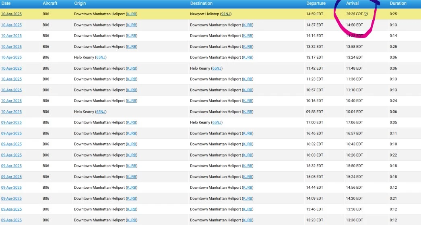
Task: Select the 0:22 duration cell
Action: pyautogui.click(x=393, y=155)
